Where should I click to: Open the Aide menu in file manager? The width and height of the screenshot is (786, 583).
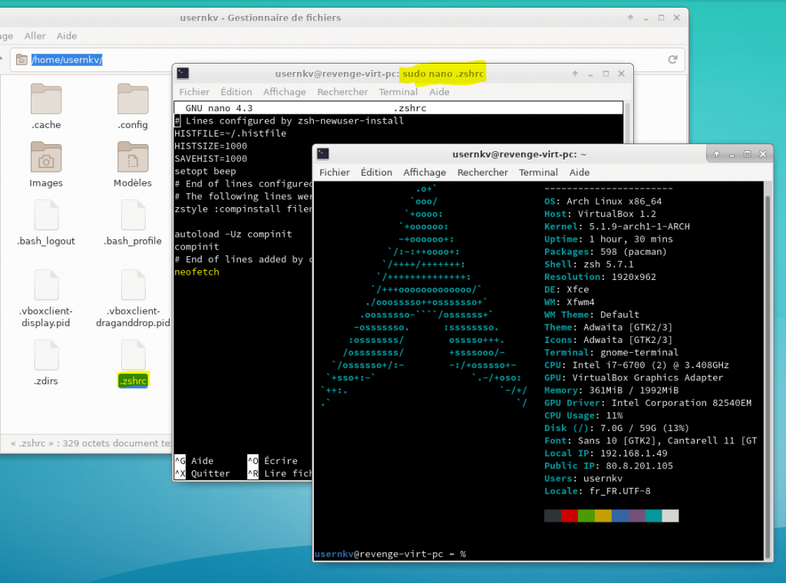pyautogui.click(x=67, y=36)
